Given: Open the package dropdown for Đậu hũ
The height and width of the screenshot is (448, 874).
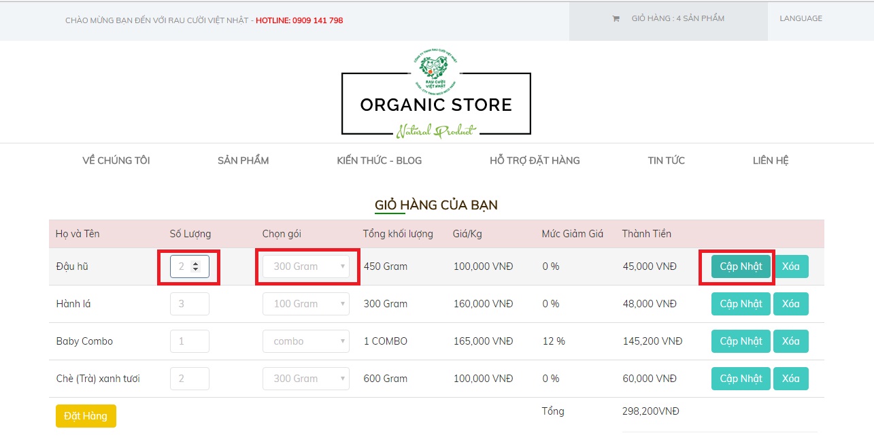Looking at the screenshot, I should pyautogui.click(x=306, y=266).
